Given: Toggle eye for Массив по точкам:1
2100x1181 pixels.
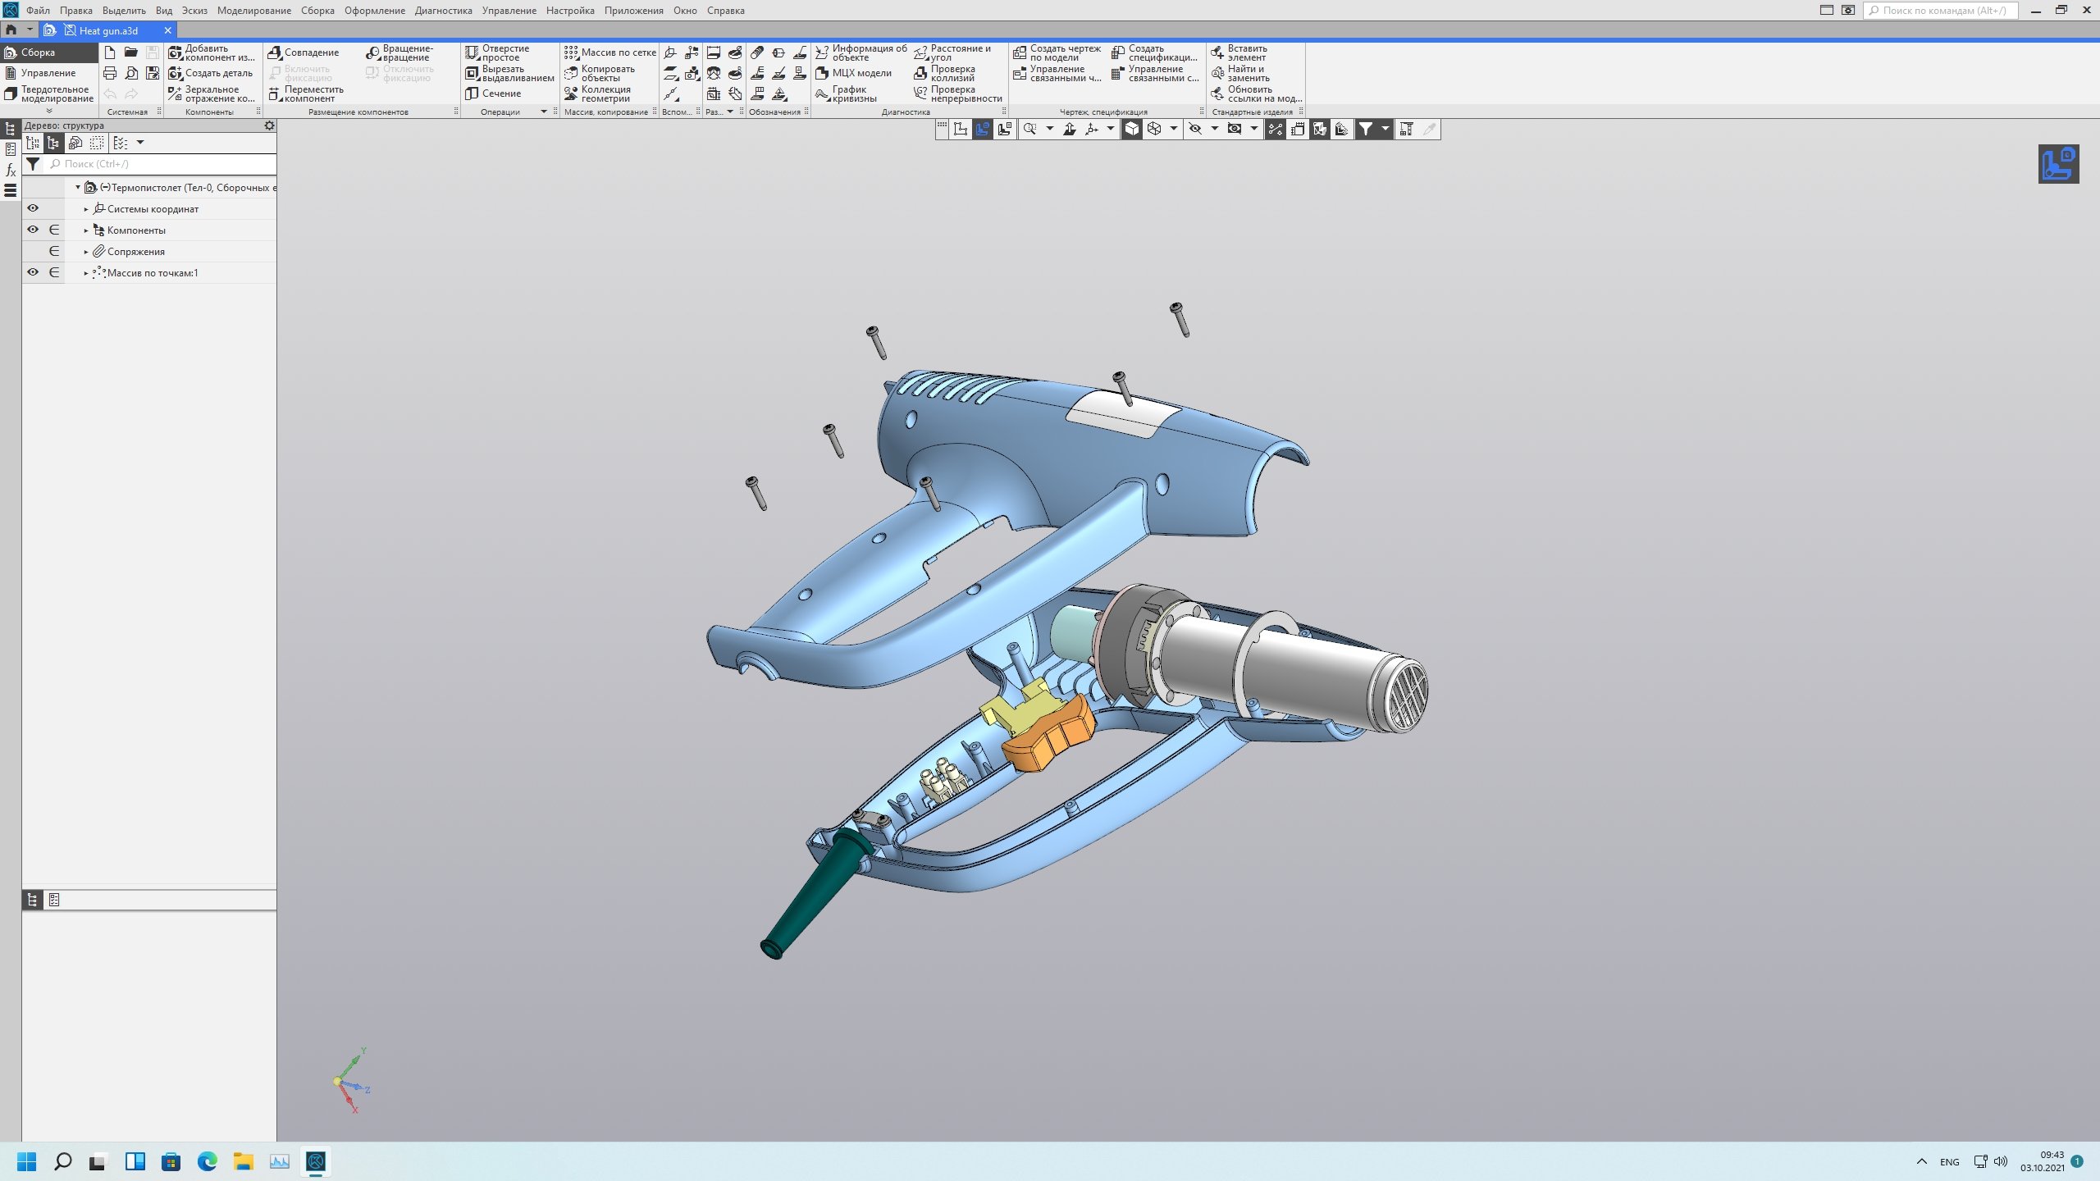Looking at the screenshot, I should (x=33, y=272).
